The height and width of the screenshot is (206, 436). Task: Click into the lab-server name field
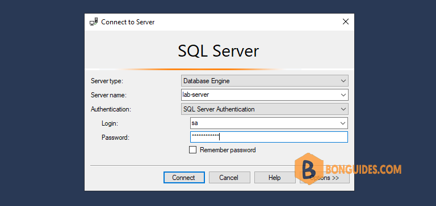click(259, 95)
